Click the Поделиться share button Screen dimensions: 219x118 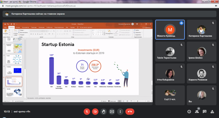click(x=146, y=28)
